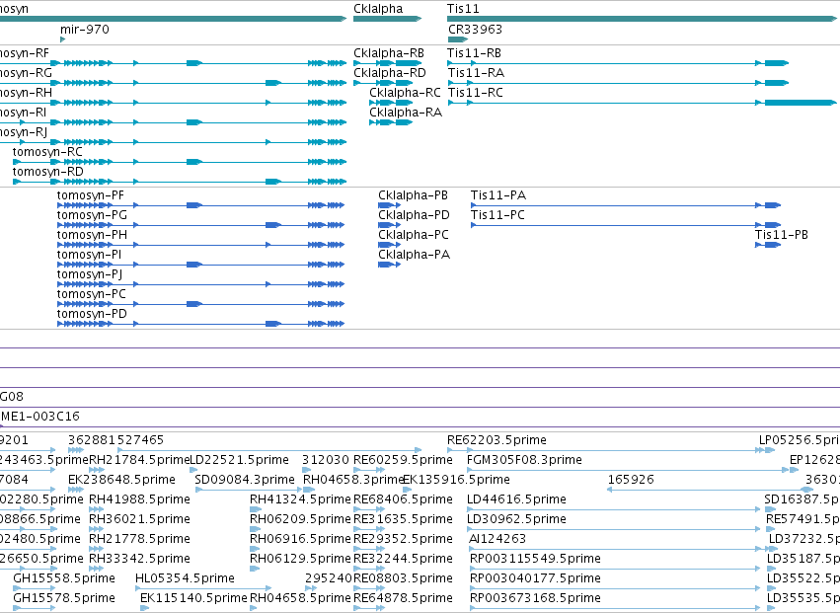This screenshot has height=613, width=840.
Task: Choose the tomosyn-PF protein label
Action: (91, 195)
